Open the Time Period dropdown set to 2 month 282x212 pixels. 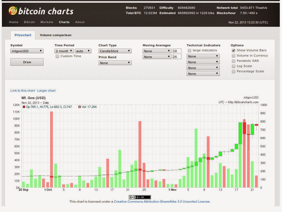click(x=64, y=51)
